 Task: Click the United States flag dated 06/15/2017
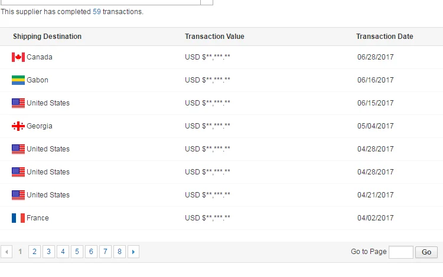[x=18, y=103]
